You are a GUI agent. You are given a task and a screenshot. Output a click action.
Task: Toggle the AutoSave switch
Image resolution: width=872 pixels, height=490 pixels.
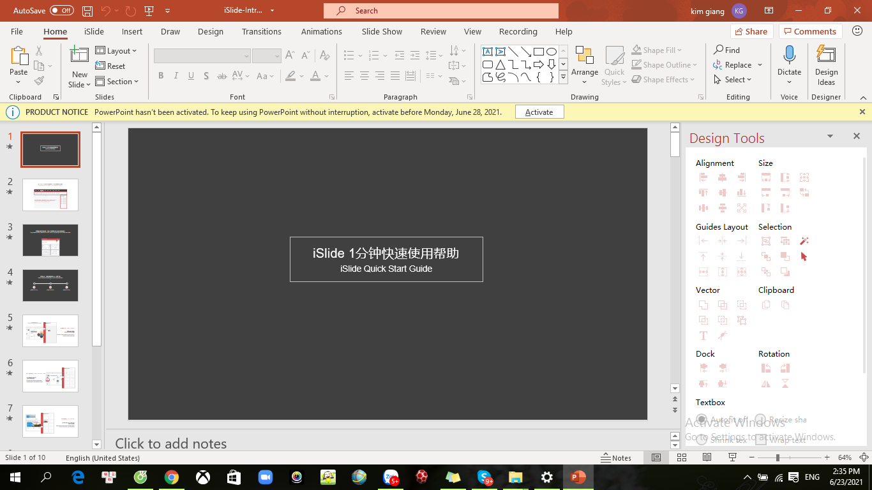coord(62,11)
